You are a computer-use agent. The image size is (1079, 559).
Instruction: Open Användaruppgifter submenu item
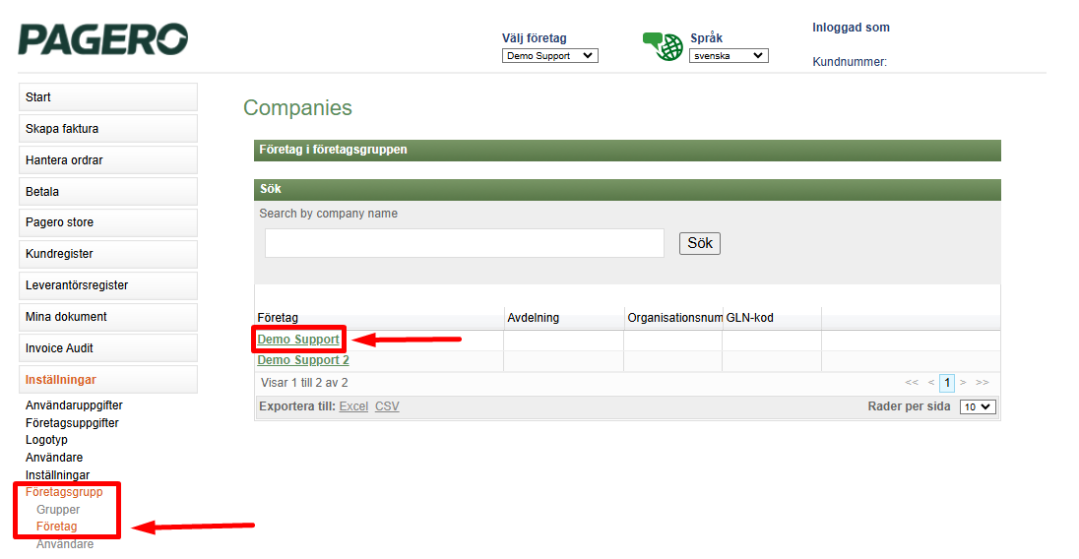coord(74,405)
